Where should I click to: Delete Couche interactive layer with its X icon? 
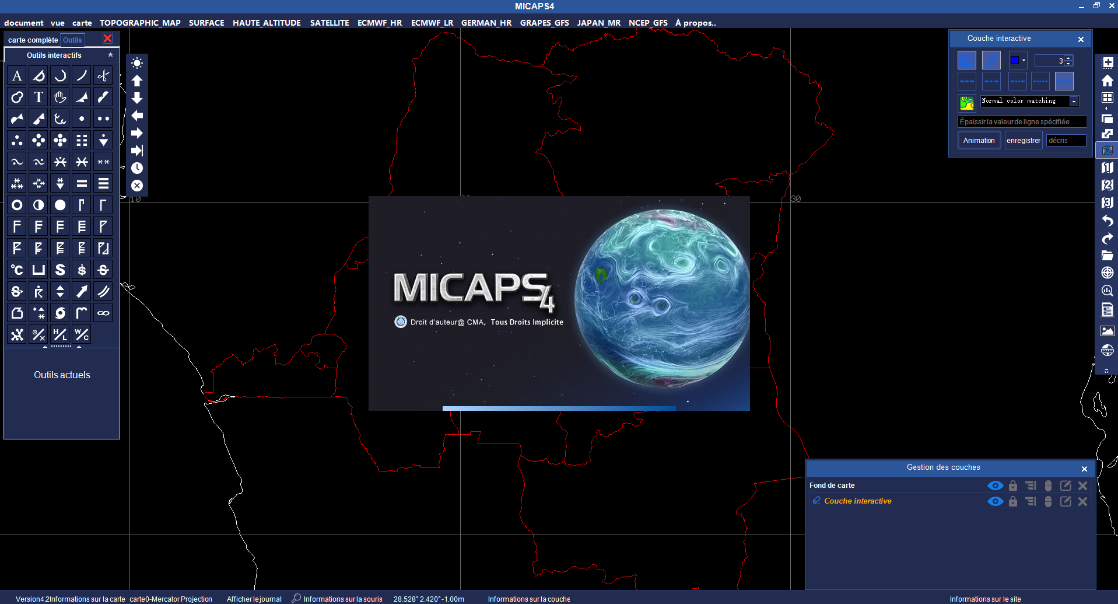tap(1082, 501)
